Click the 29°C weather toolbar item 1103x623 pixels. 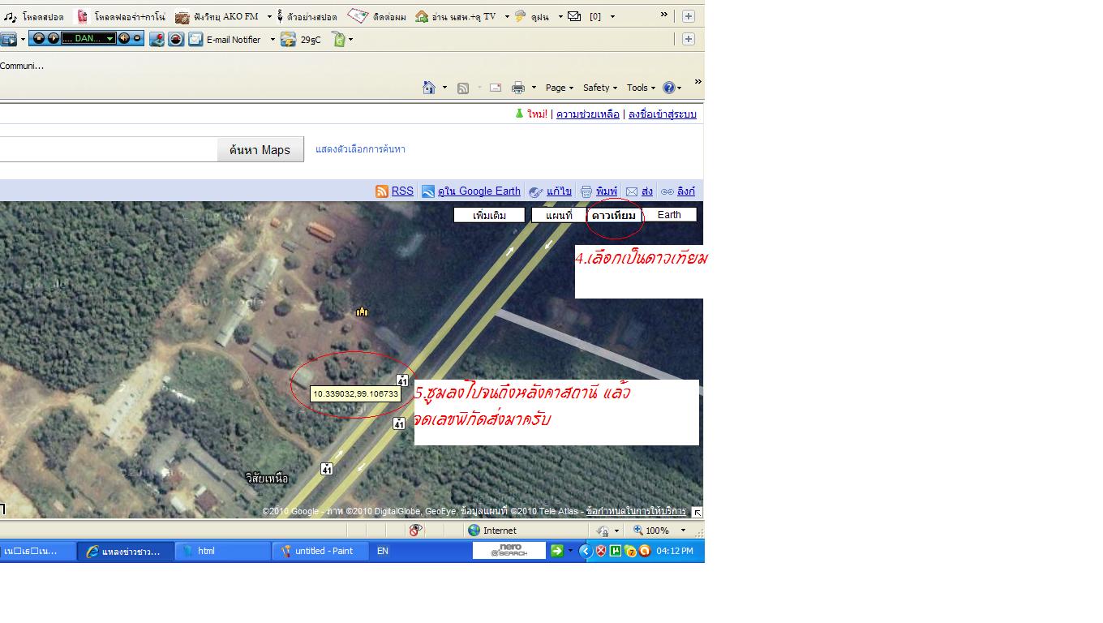[x=300, y=39]
